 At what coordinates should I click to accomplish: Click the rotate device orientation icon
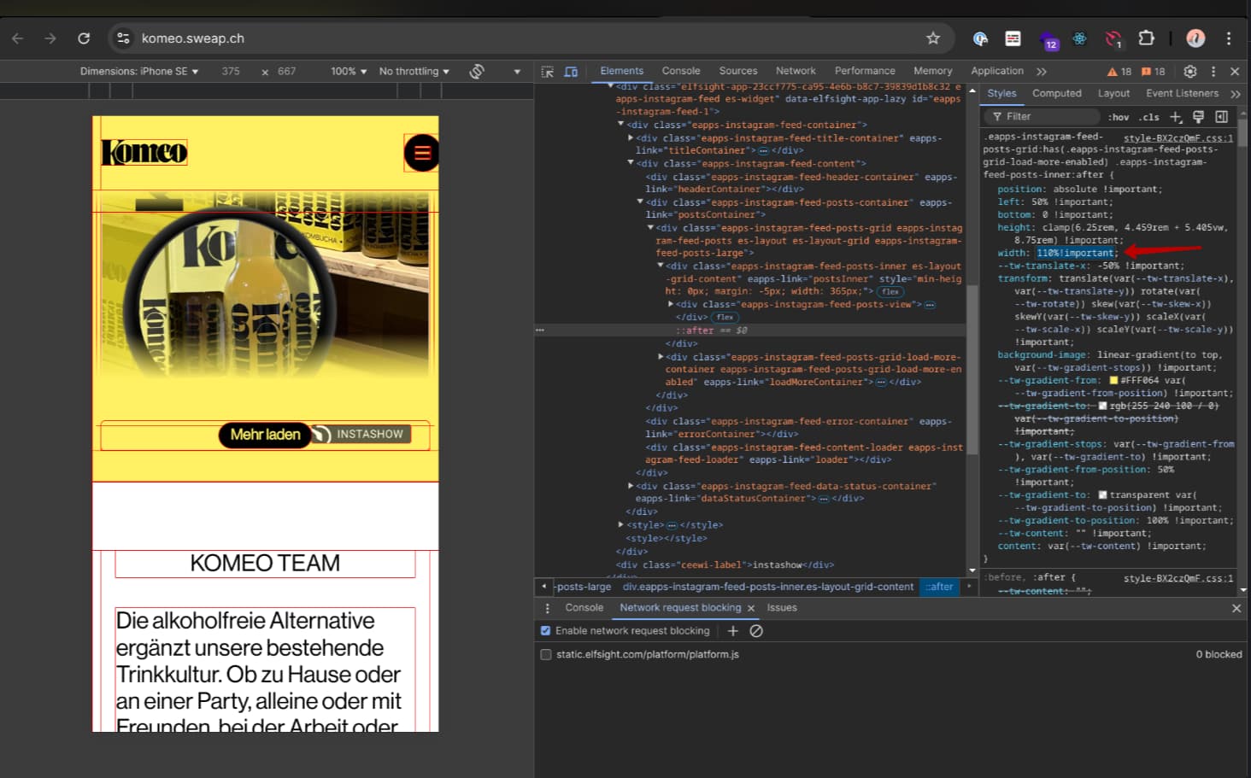pyautogui.click(x=477, y=72)
